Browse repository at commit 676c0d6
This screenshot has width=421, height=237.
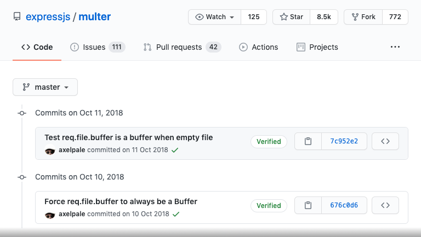[x=385, y=205]
